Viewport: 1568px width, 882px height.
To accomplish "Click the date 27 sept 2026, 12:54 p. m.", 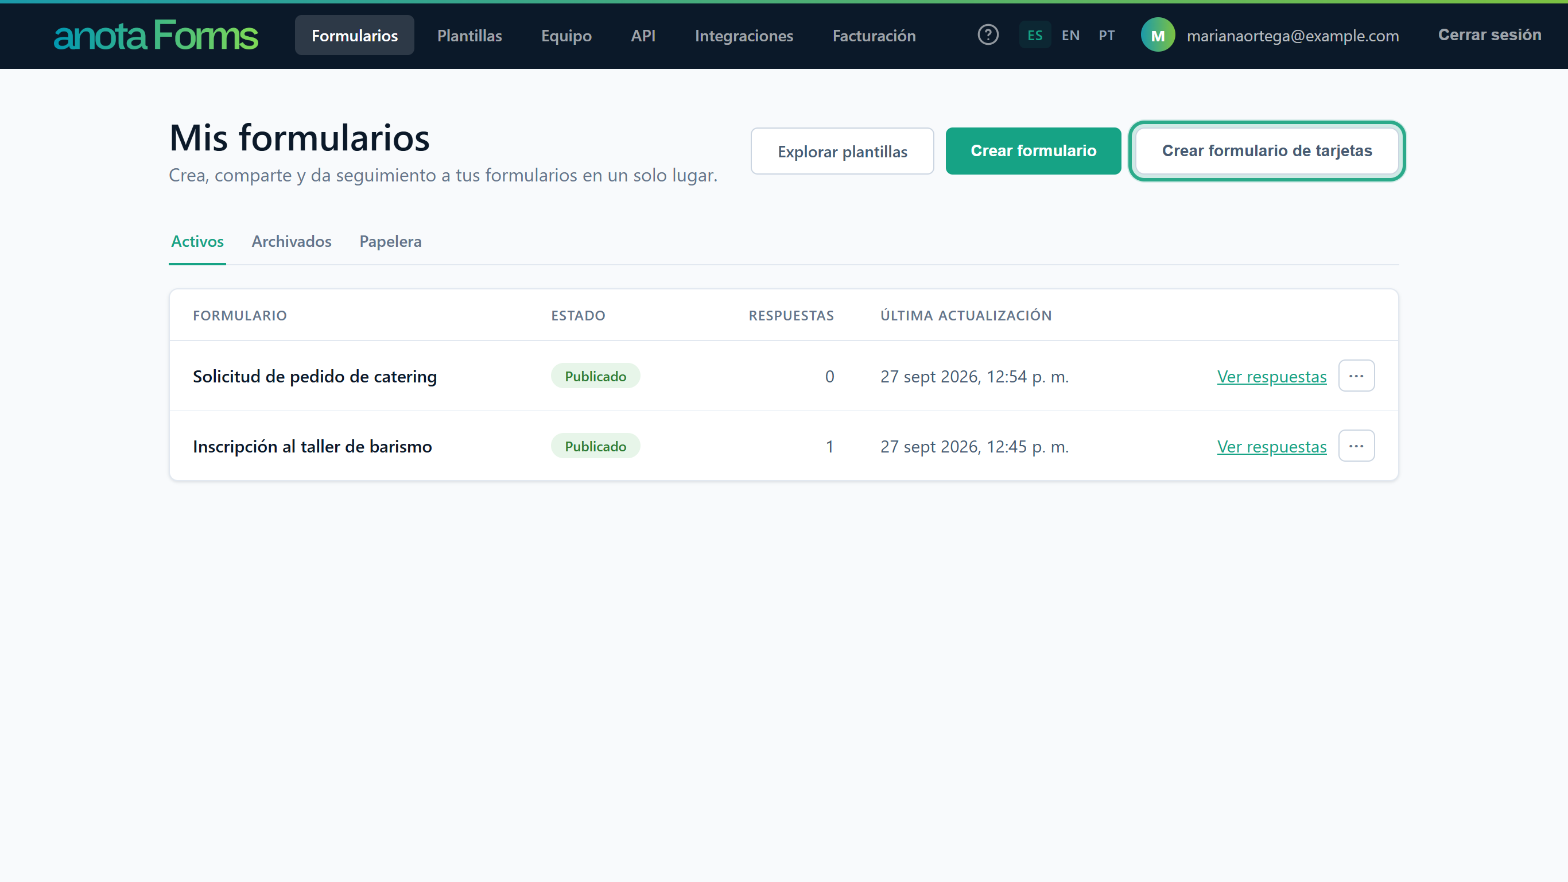I will coord(975,377).
